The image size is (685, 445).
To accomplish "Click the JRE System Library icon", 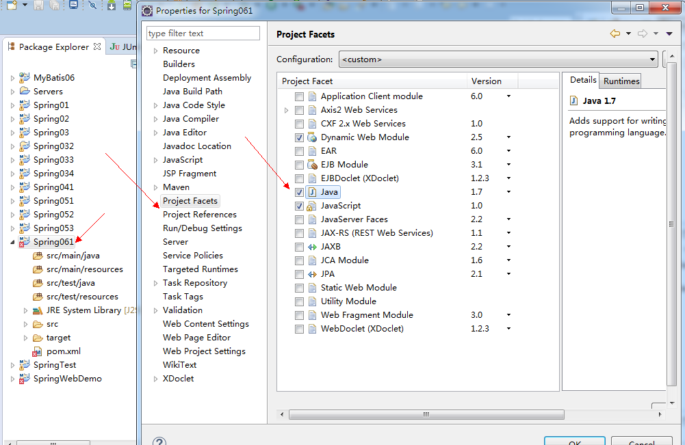I will tap(38, 310).
